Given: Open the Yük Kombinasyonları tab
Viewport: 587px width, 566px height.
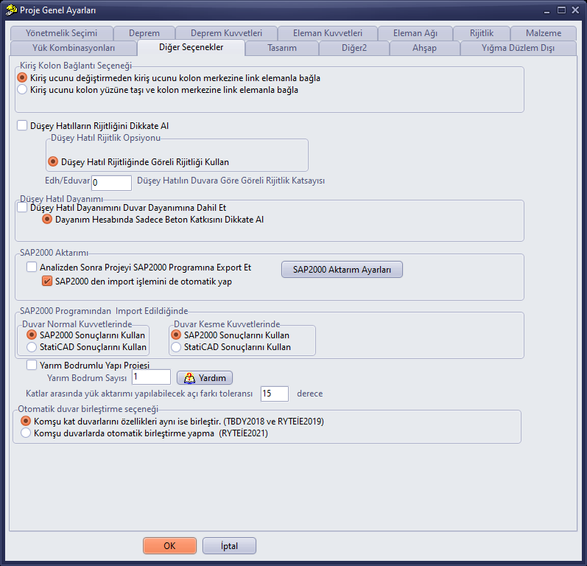Looking at the screenshot, I should point(74,48).
